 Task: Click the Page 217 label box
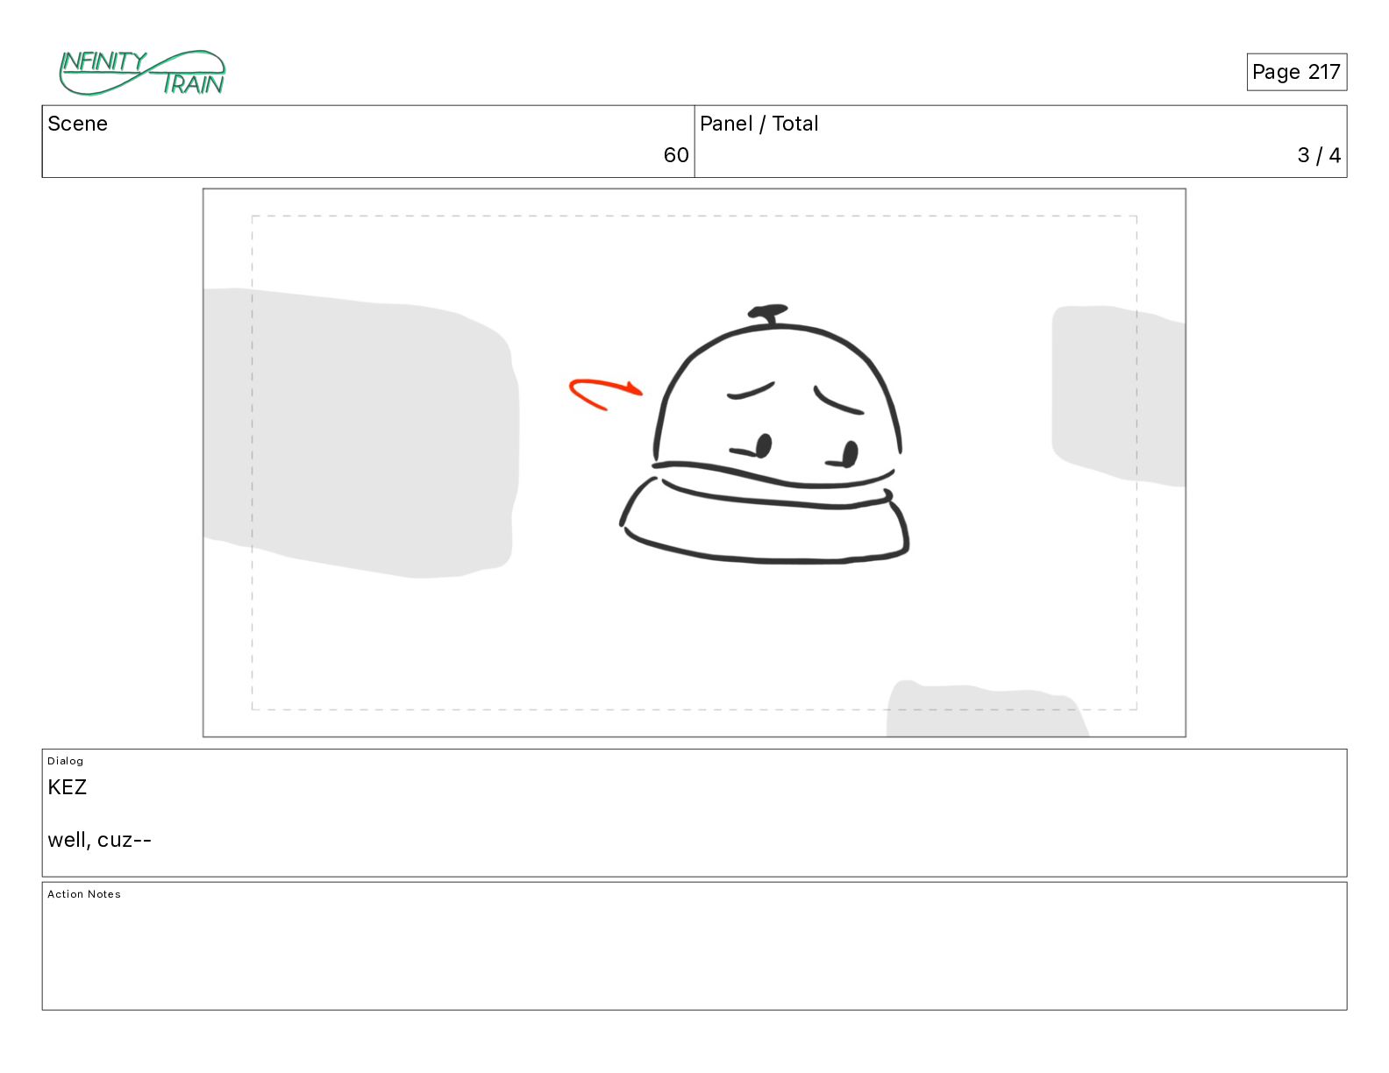[x=1296, y=72]
